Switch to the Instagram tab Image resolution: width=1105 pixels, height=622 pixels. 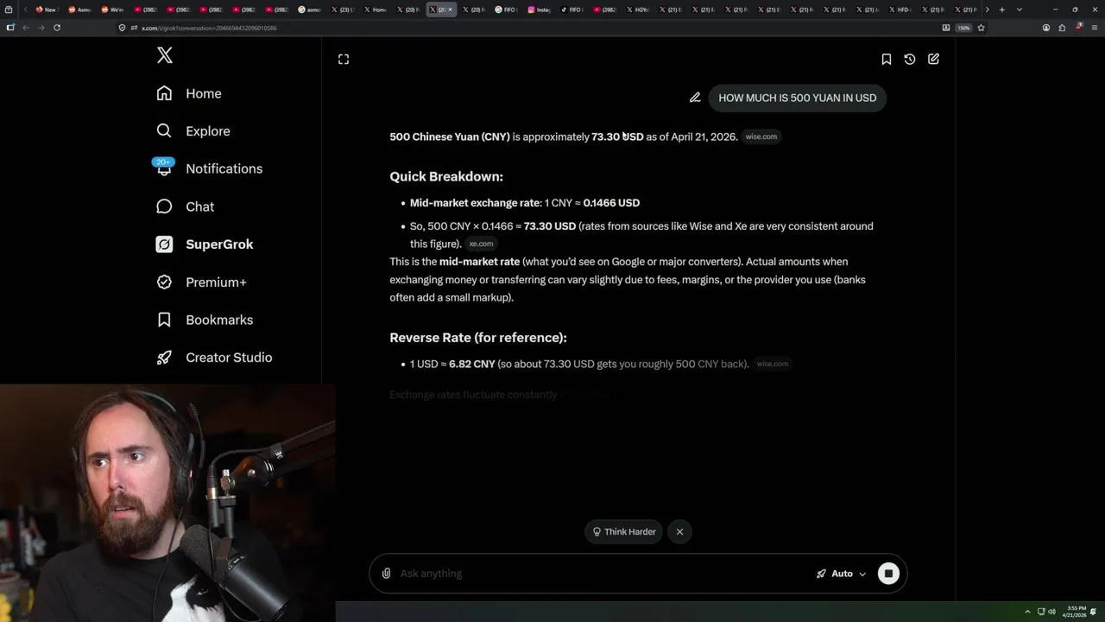(540, 10)
